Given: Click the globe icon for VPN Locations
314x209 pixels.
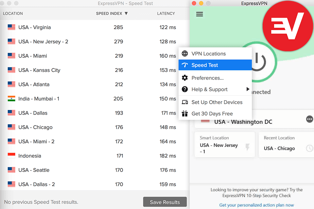Looking at the screenshot, I should [x=185, y=54].
